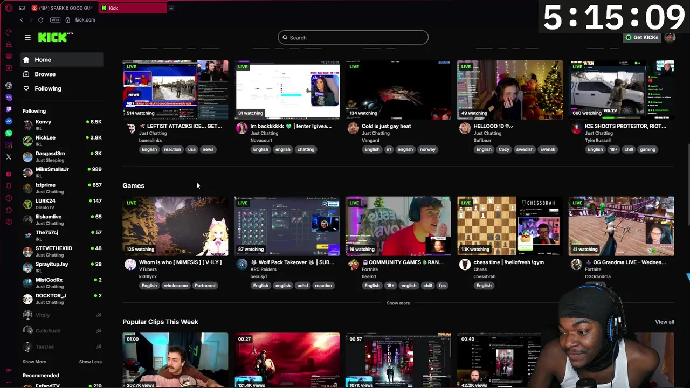
Task: Open DOCKTOR_J followed channel
Action: tap(62, 299)
